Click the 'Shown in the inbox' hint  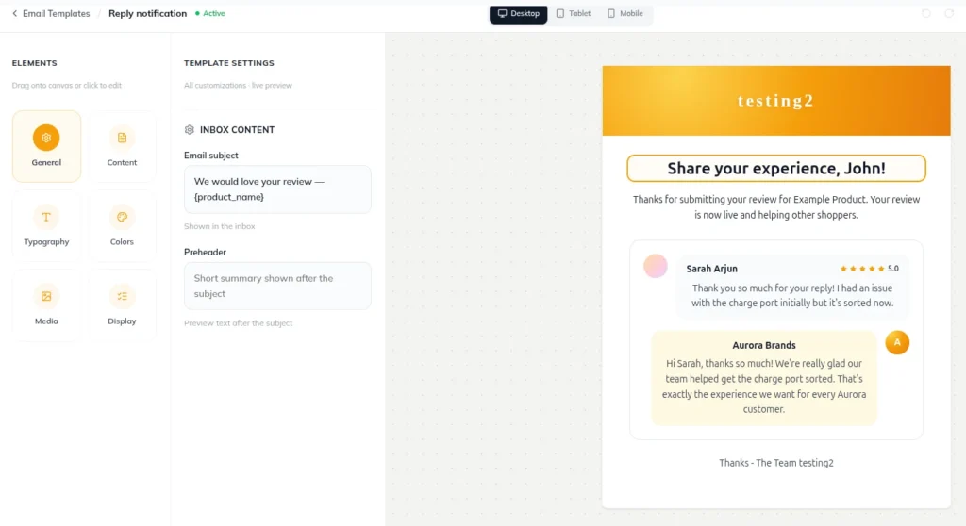click(x=219, y=226)
